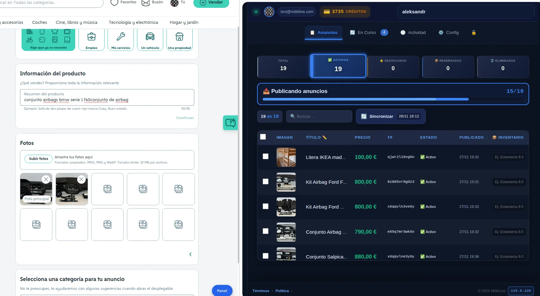The width and height of the screenshot is (540, 296).
Task: Open the Tecnología y electrónica category menu
Action: pyautogui.click(x=133, y=23)
